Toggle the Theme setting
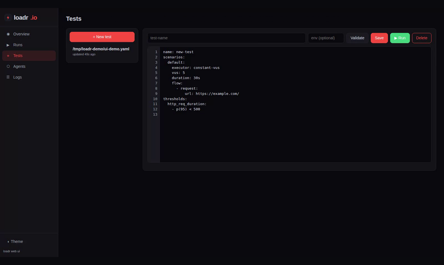 (15, 242)
